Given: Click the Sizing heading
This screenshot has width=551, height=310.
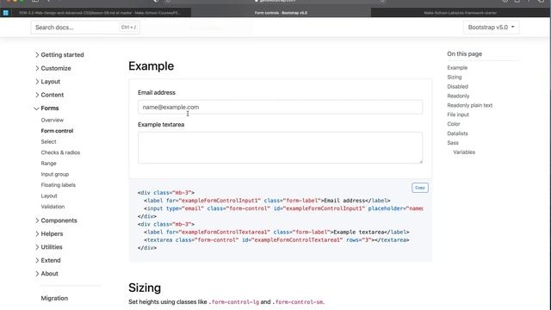Looking at the screenshot, I should point(145,288).
